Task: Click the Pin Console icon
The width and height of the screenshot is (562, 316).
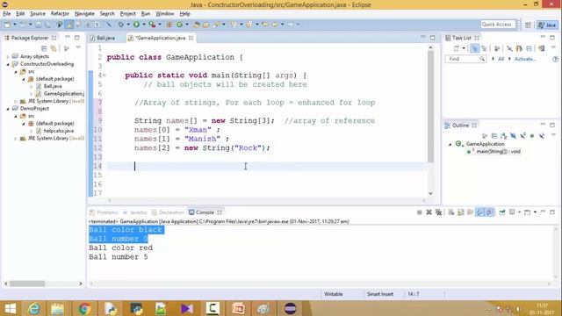Action: click(x=502, y=212)
